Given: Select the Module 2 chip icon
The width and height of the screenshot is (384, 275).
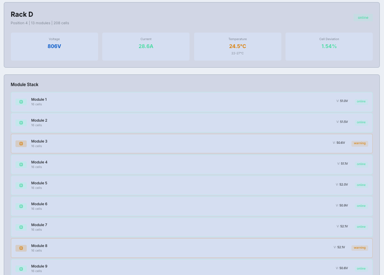Looking at the screenshot, I should point(21,122).
